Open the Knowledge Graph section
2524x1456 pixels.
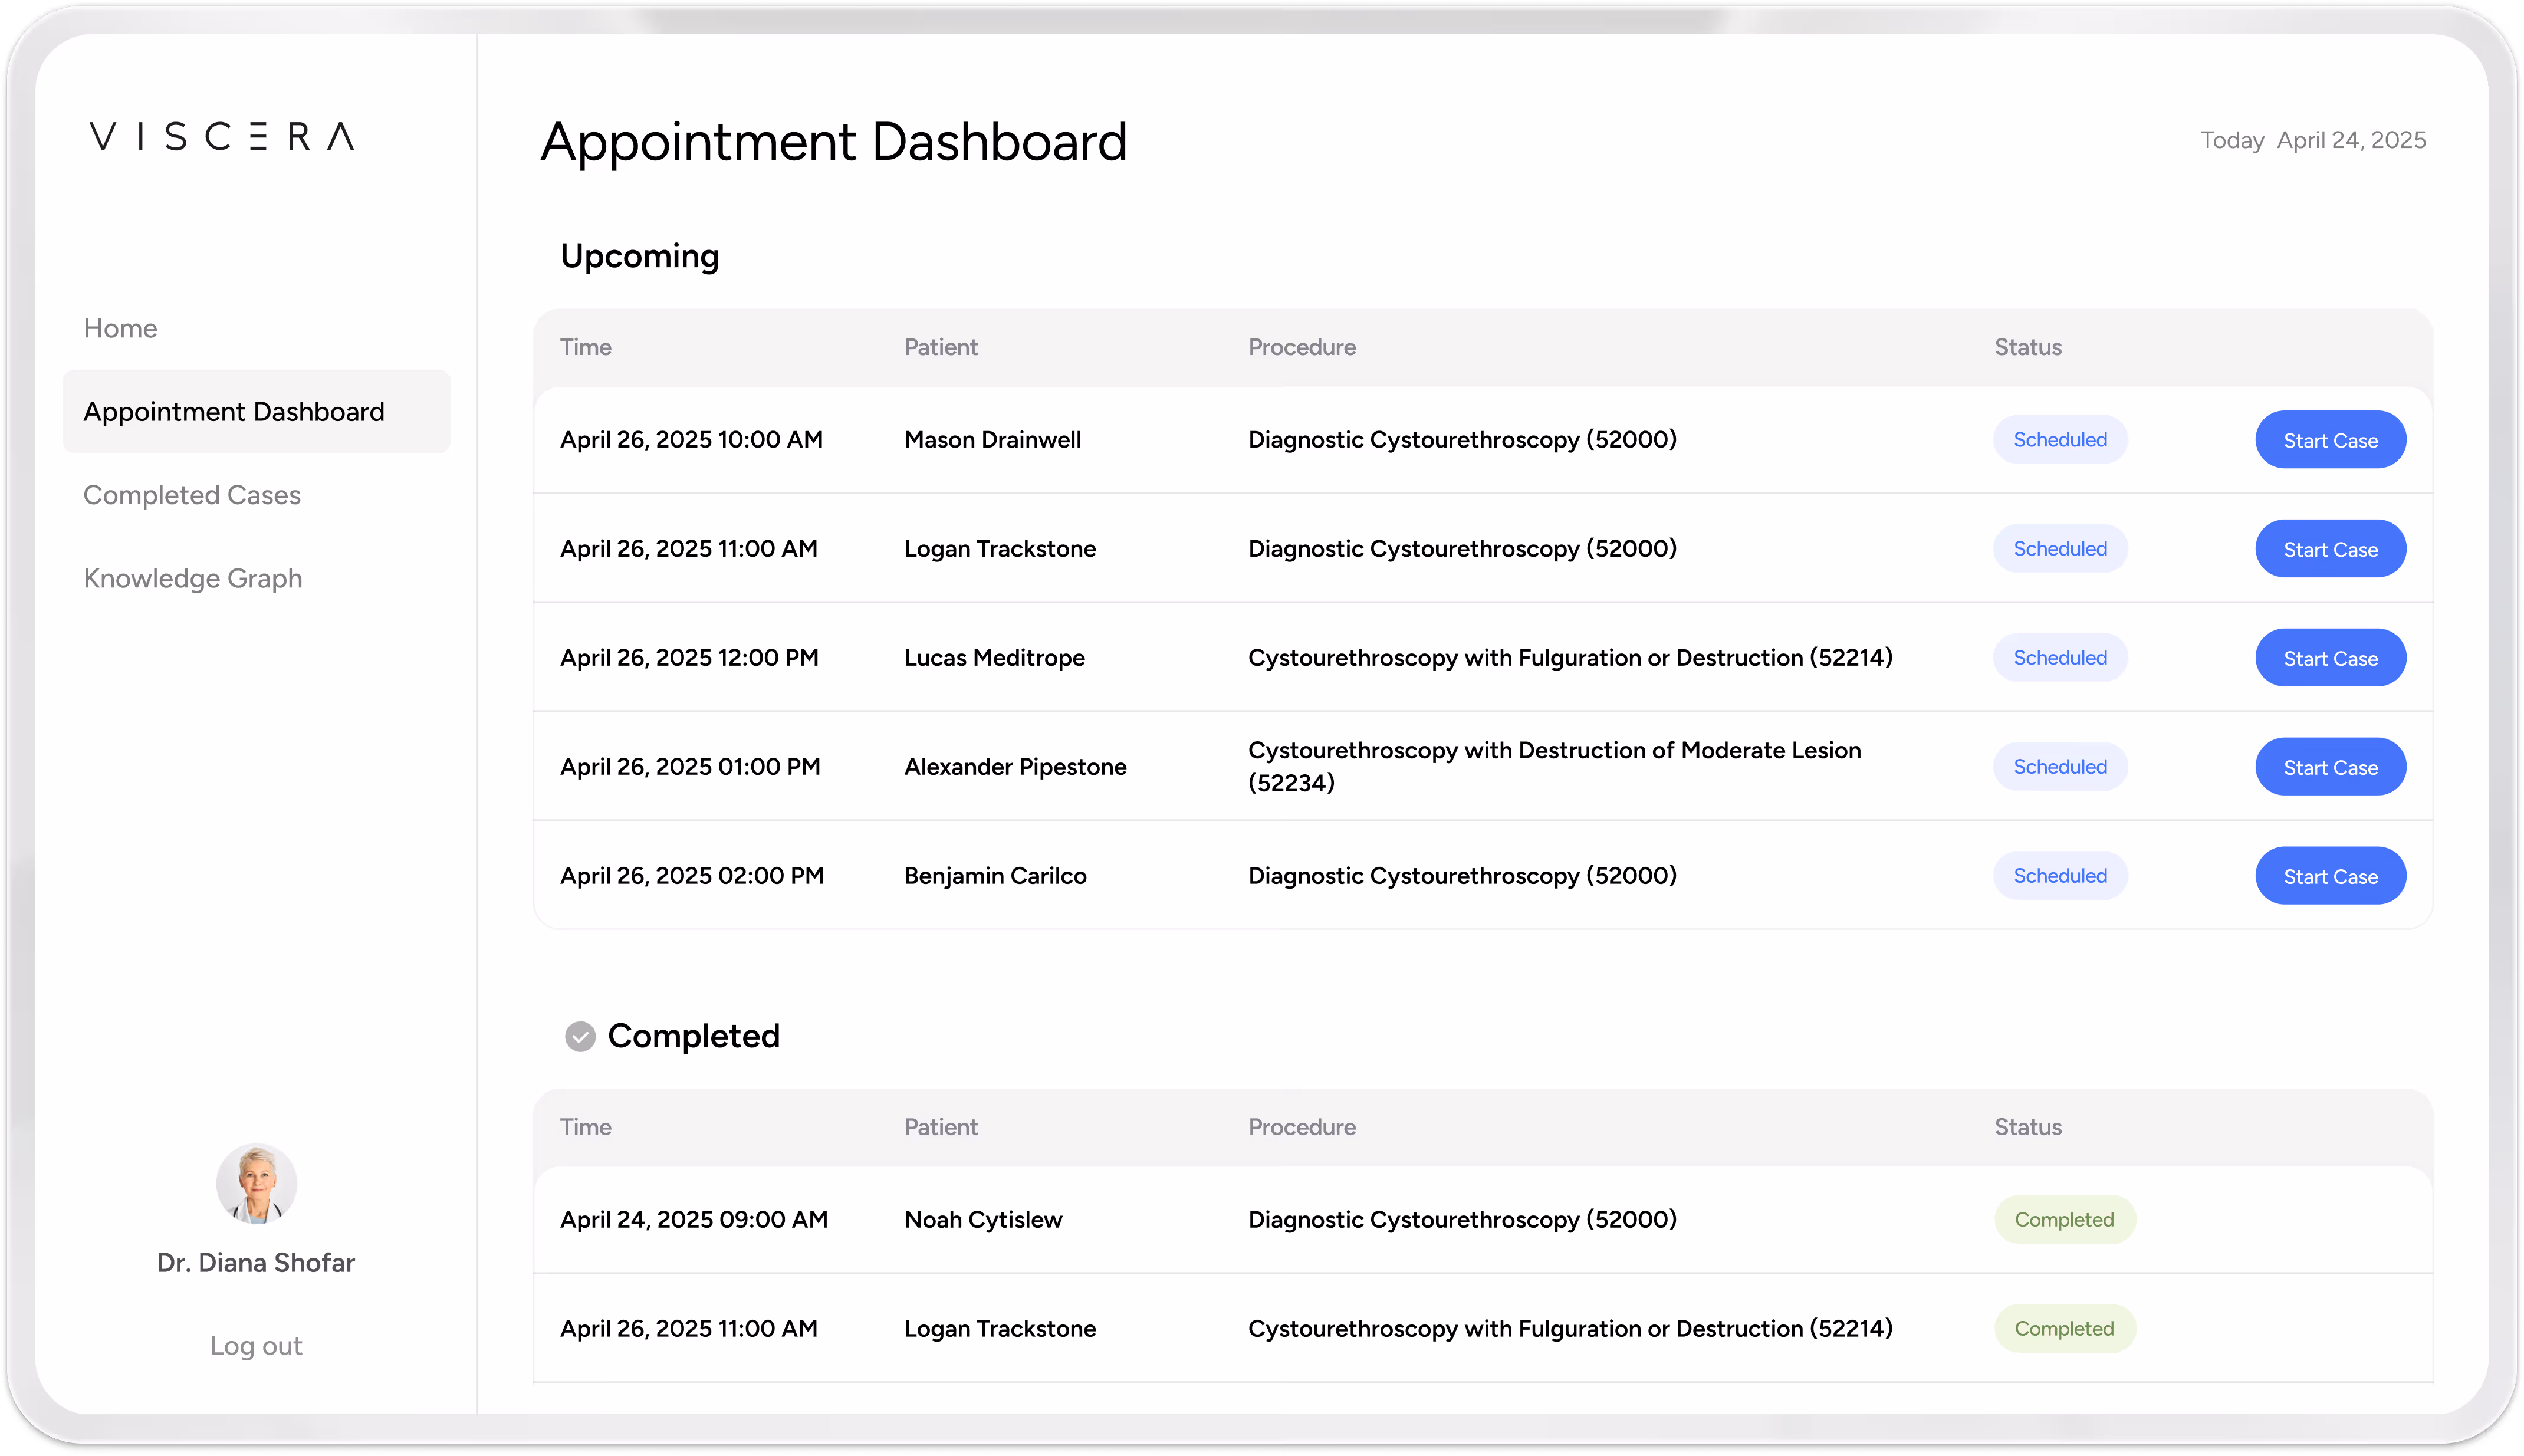[x=193, y=578]
